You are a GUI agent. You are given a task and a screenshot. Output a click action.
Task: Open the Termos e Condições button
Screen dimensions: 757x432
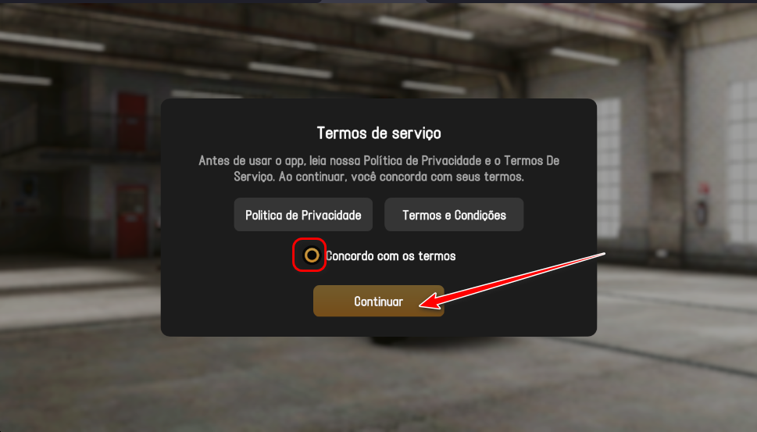[454, 214]
